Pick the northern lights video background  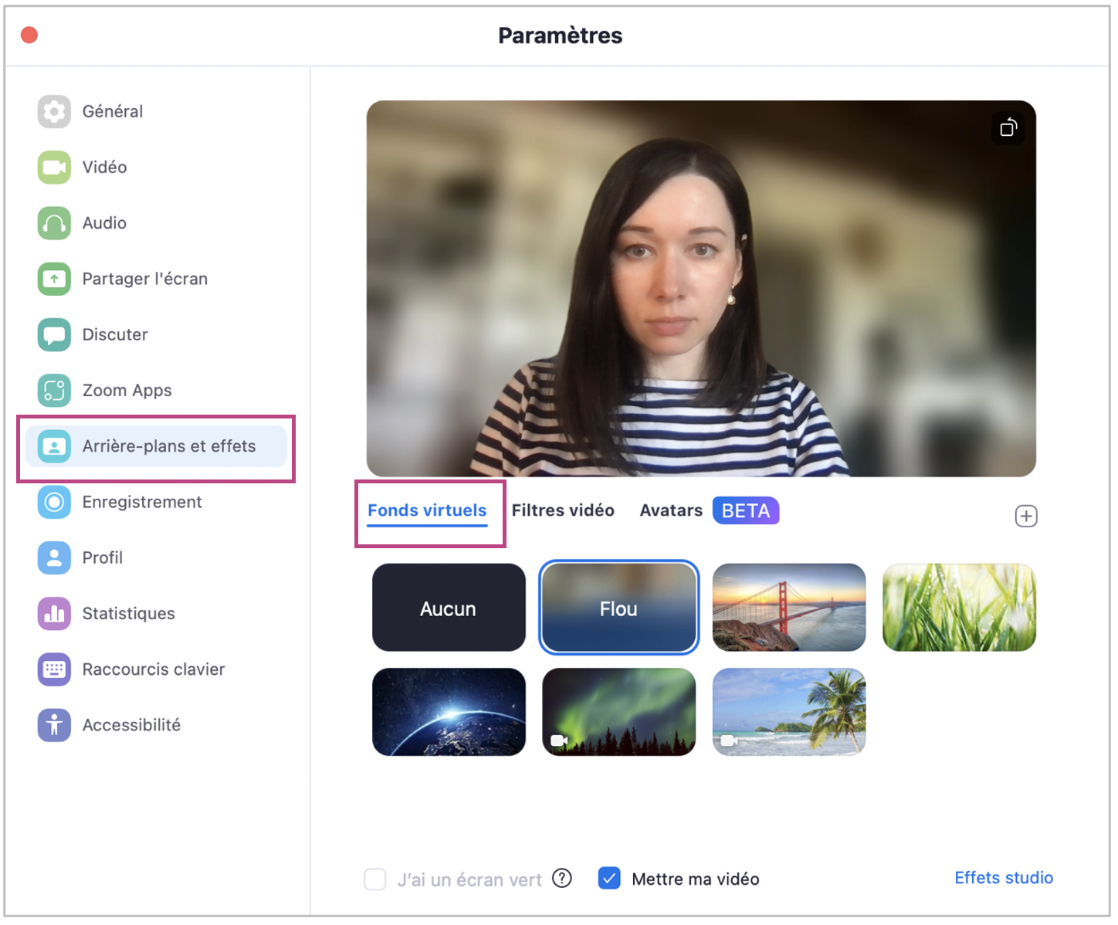tap(618, 712)
